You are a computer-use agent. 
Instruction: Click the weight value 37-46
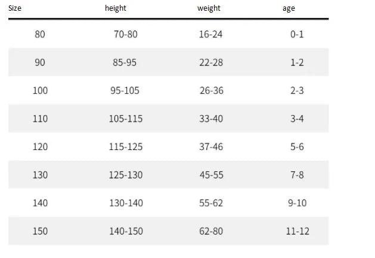tap(211, 147)
